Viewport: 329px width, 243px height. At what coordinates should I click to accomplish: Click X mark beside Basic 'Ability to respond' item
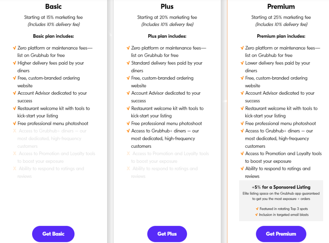pyautogui.click(x=14, y=169)
